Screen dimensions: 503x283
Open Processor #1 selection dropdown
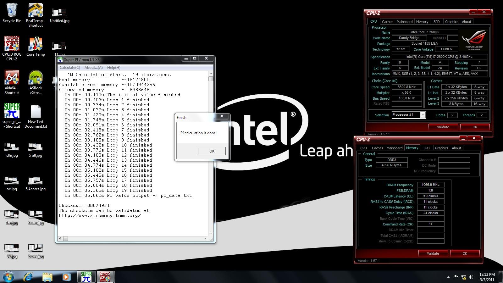[423, 115]
